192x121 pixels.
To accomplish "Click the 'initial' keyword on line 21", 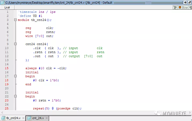I will (x=32, y=92).
